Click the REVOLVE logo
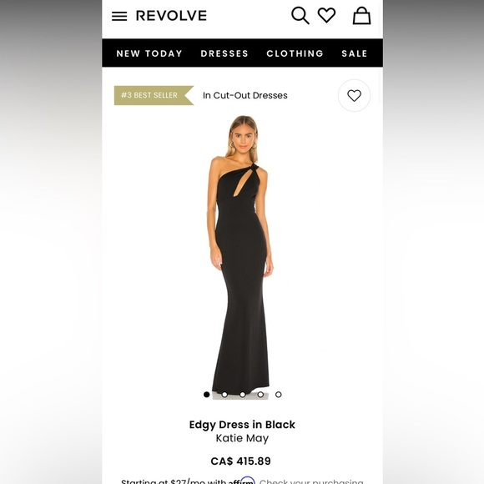 point(171,16)
